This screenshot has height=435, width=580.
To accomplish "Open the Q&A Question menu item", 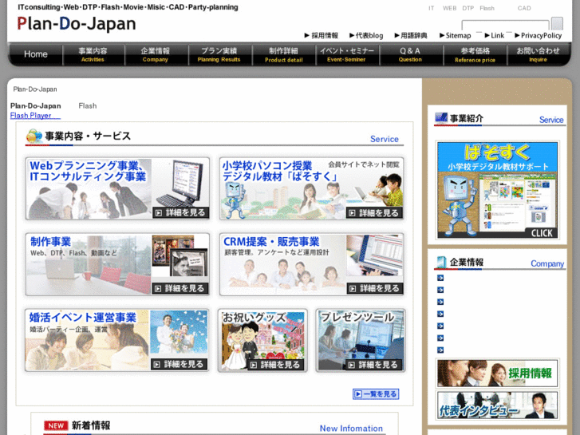I will (410, 54).
